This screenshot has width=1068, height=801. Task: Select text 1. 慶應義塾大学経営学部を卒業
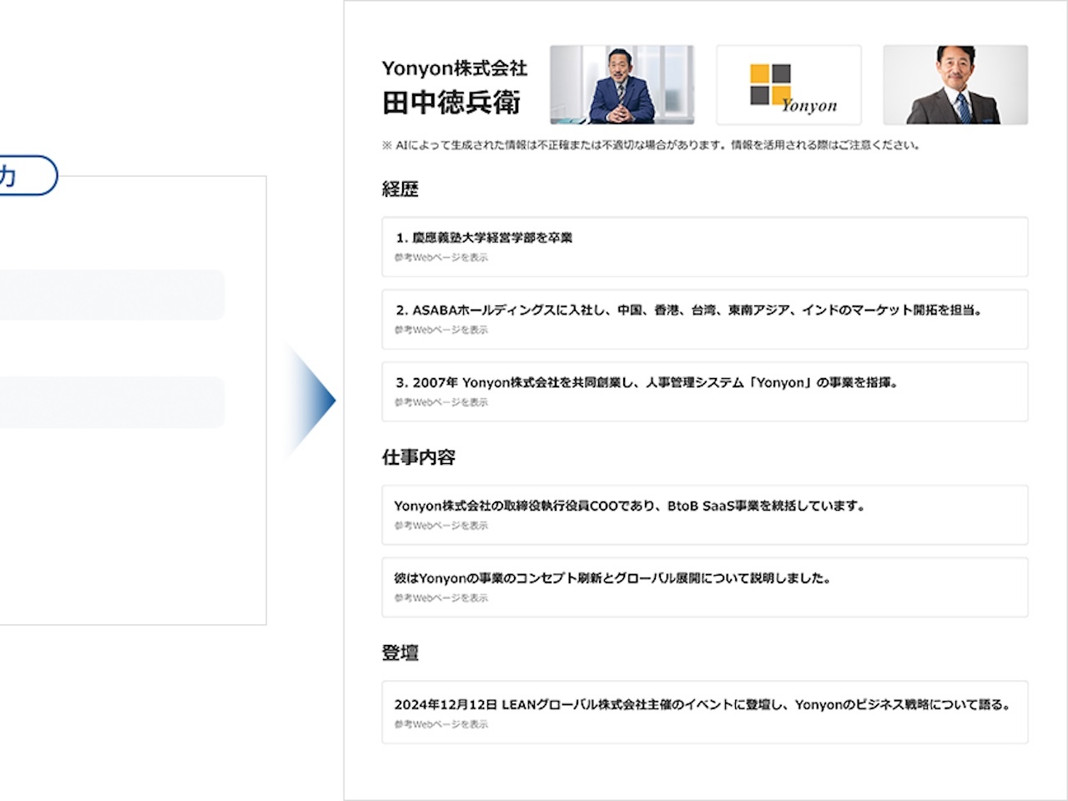tap(484, 238)
